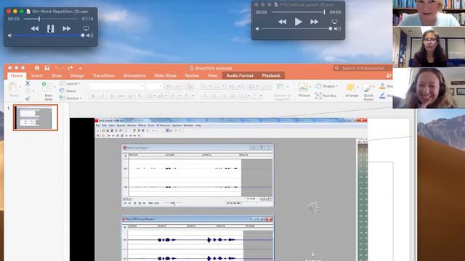Open the Playback tab
The width and height of the screenshot is (465, 261).
click(271, 75)
